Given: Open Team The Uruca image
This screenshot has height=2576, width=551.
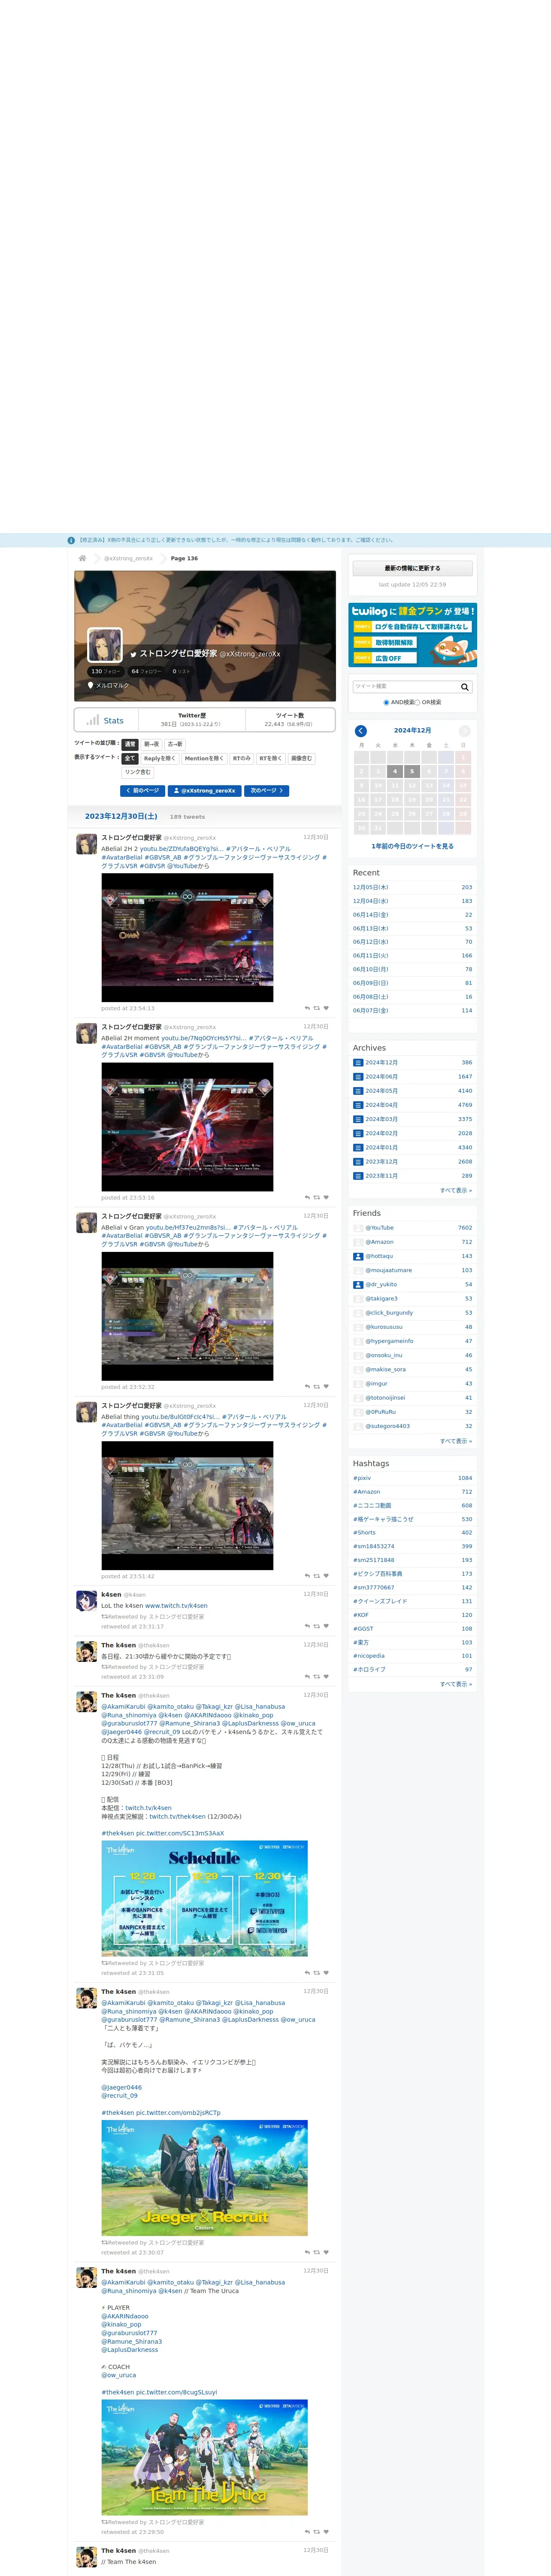Looking at the screenshot, I should click(204, 2457).
